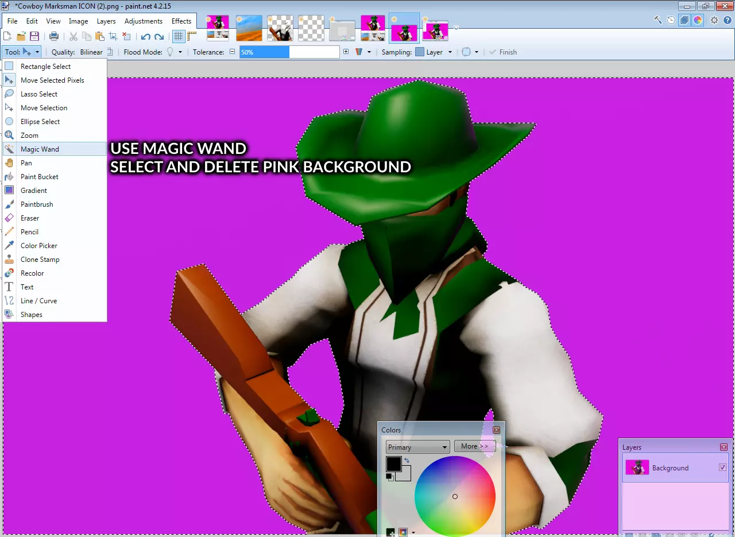Toggle the pixel grid
The width and height of the screenshot is (735, 537).
179,36
